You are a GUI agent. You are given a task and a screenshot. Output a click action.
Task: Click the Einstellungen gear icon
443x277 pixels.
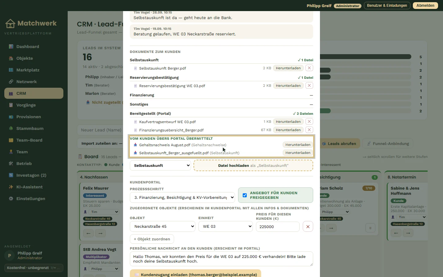(x=11, y=199)
